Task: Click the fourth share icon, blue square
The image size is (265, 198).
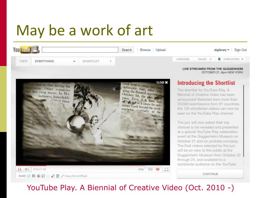Action: [43, 176]
